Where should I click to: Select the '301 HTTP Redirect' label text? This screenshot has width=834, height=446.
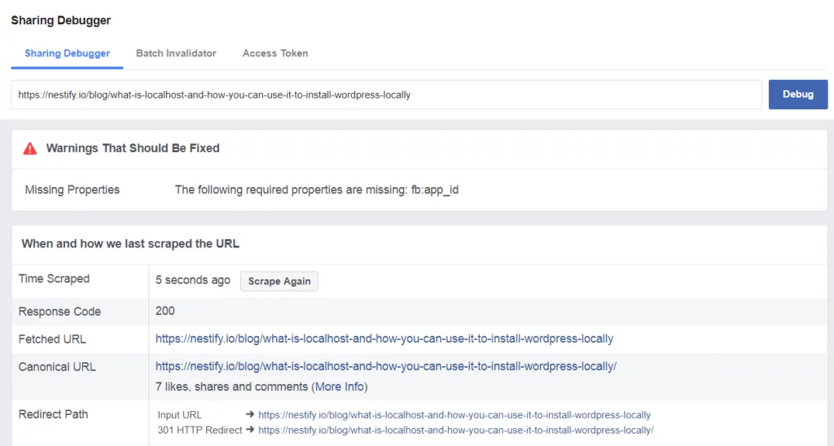click(200, 430)
